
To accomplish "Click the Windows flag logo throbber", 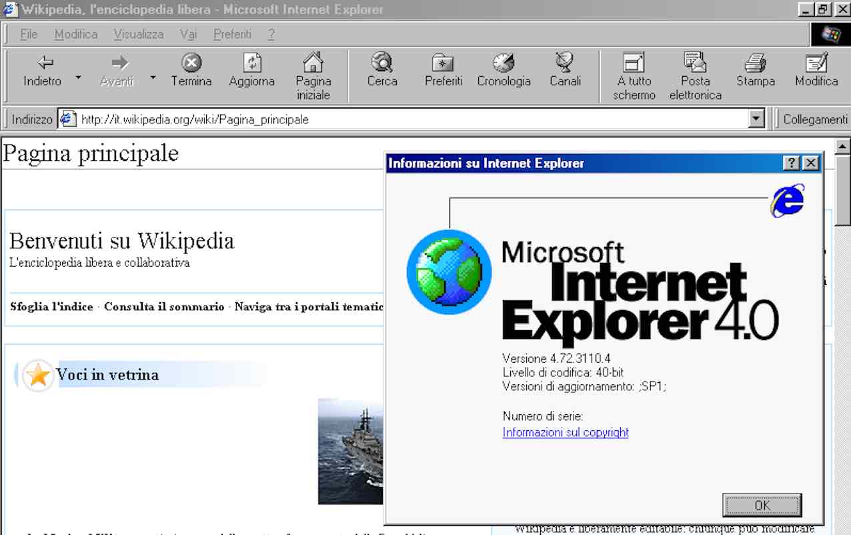I will 830,34.
